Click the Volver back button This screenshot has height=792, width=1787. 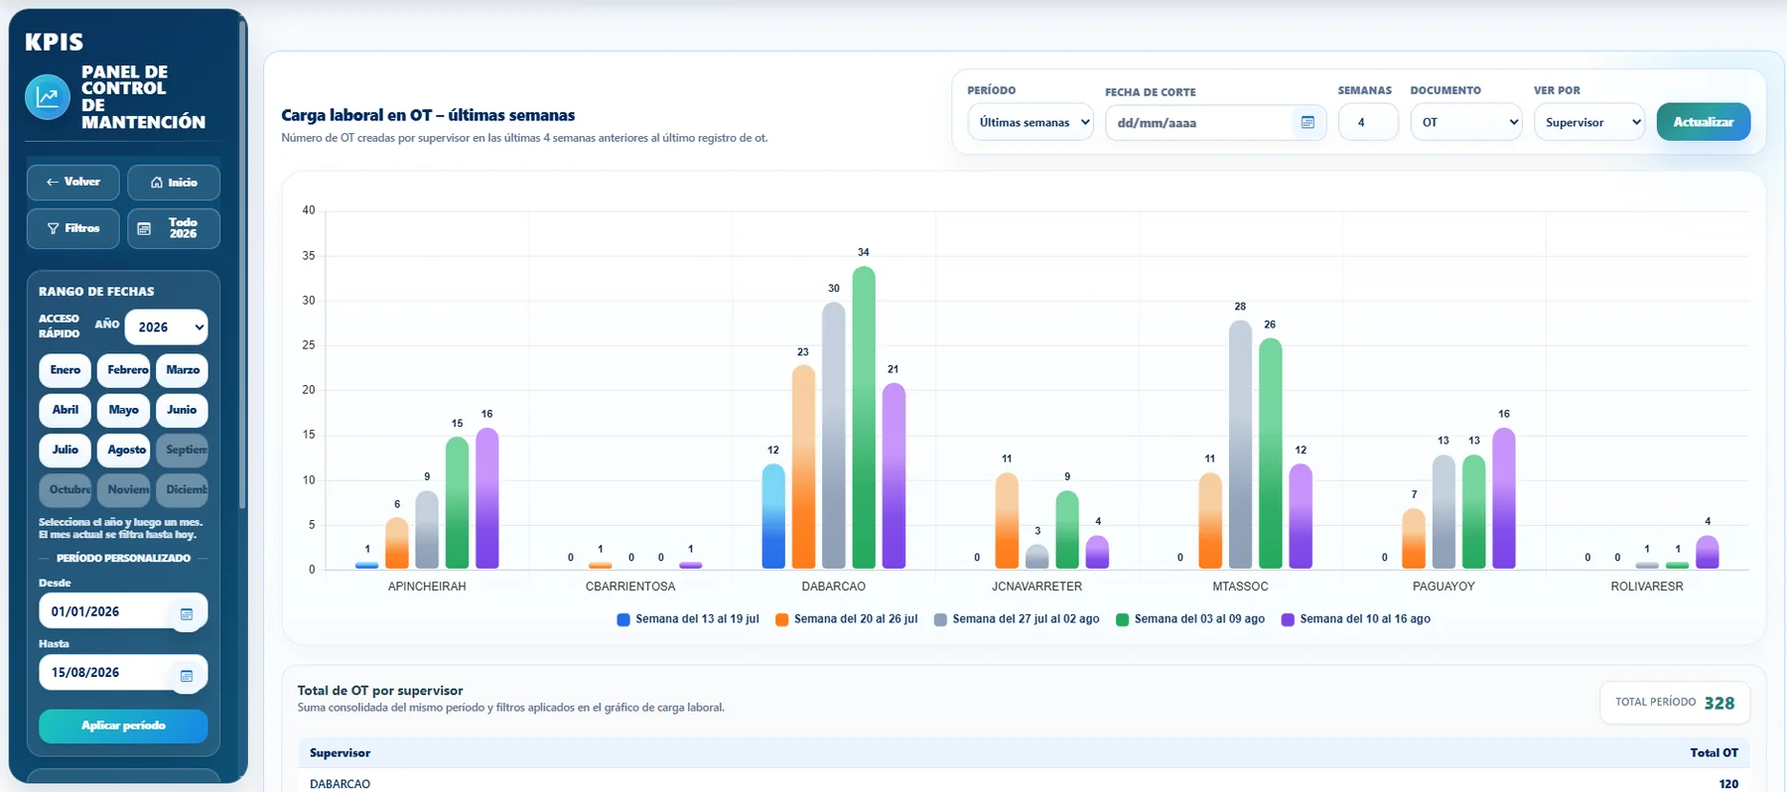point(73,183)
